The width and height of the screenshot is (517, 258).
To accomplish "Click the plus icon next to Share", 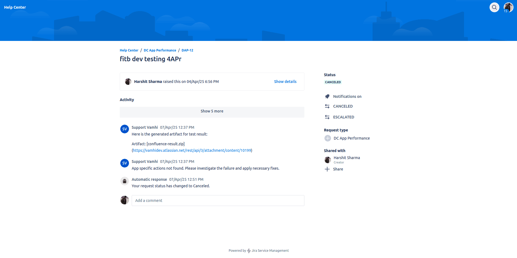I will 327,169.
